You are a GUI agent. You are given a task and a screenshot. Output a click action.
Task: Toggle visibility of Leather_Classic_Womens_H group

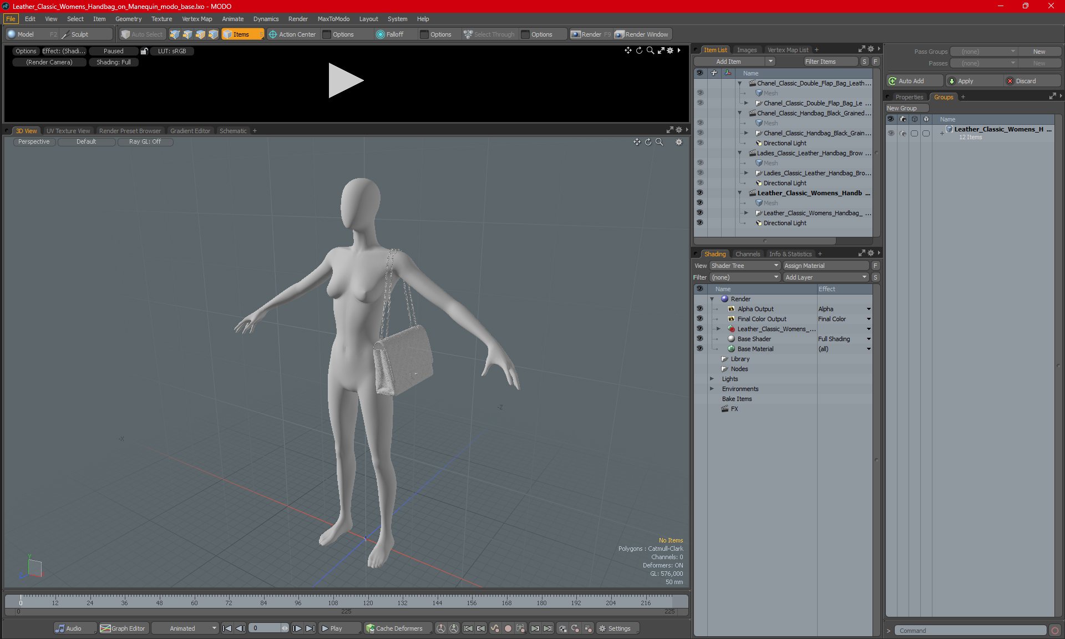(x=891, y=133)
